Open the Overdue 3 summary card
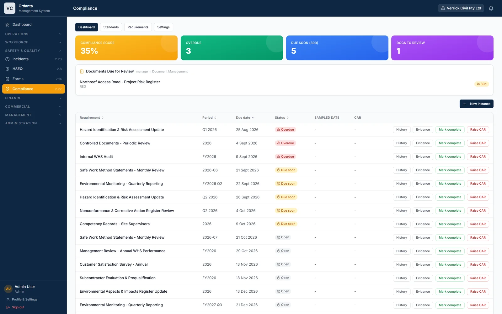 pyautogui.click(x=232, y=48)
